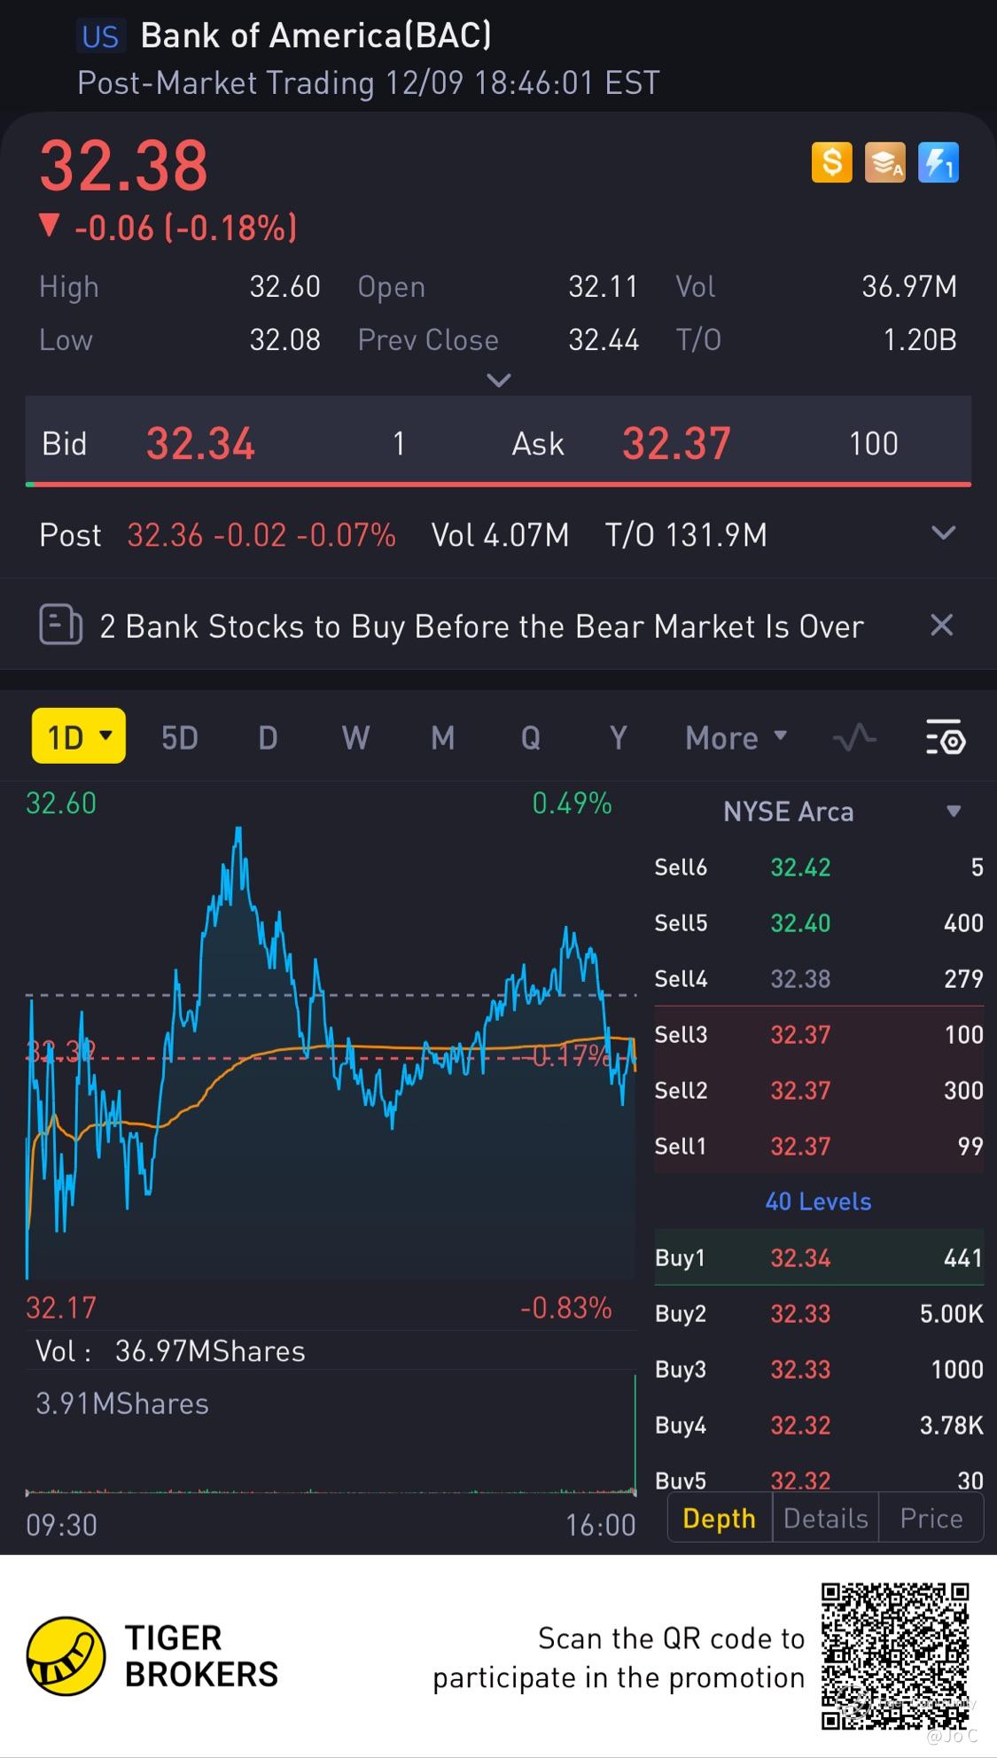Select the Depth tab
The height and width of the screenshot is (1758, 997).
[720, 1518]
